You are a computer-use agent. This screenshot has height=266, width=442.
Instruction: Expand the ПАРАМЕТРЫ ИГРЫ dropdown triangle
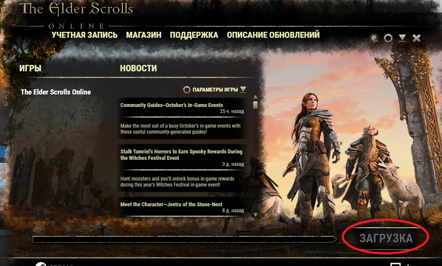[x=243, y=90]
